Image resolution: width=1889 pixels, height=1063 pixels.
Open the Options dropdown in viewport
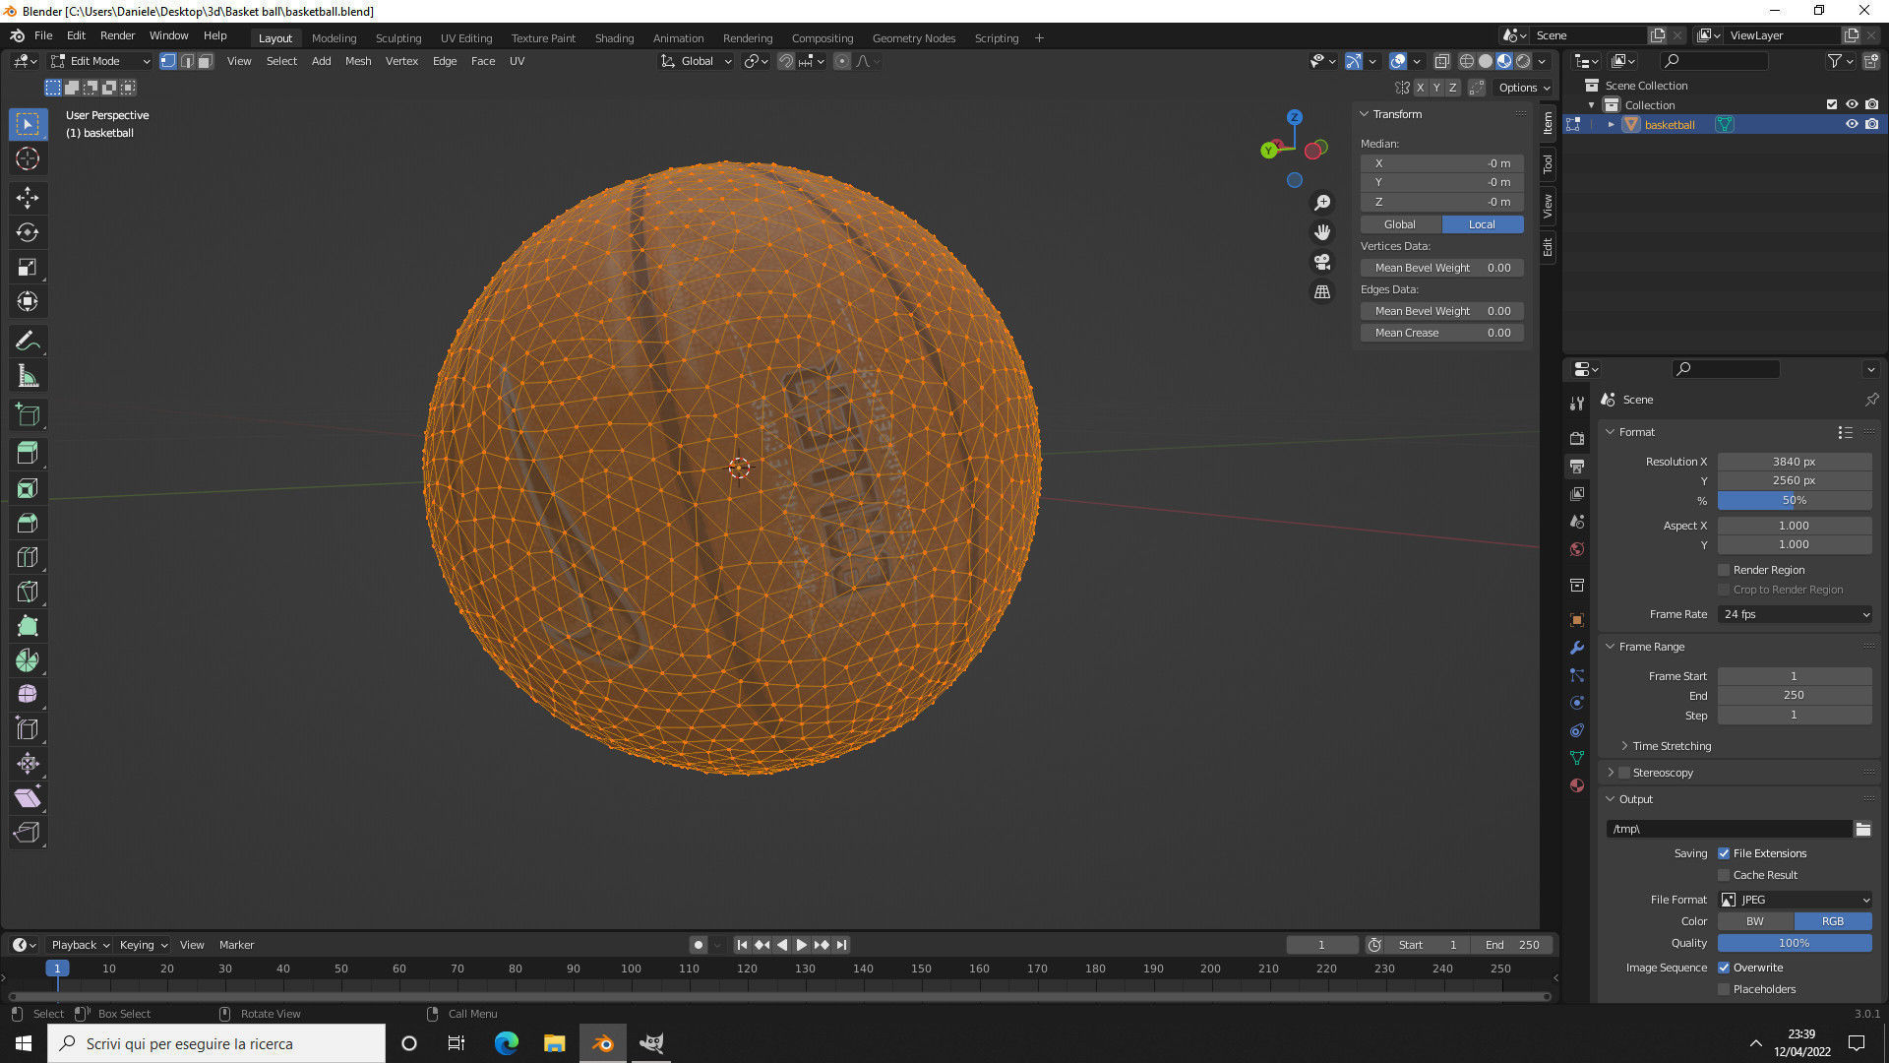point(1524,88)
